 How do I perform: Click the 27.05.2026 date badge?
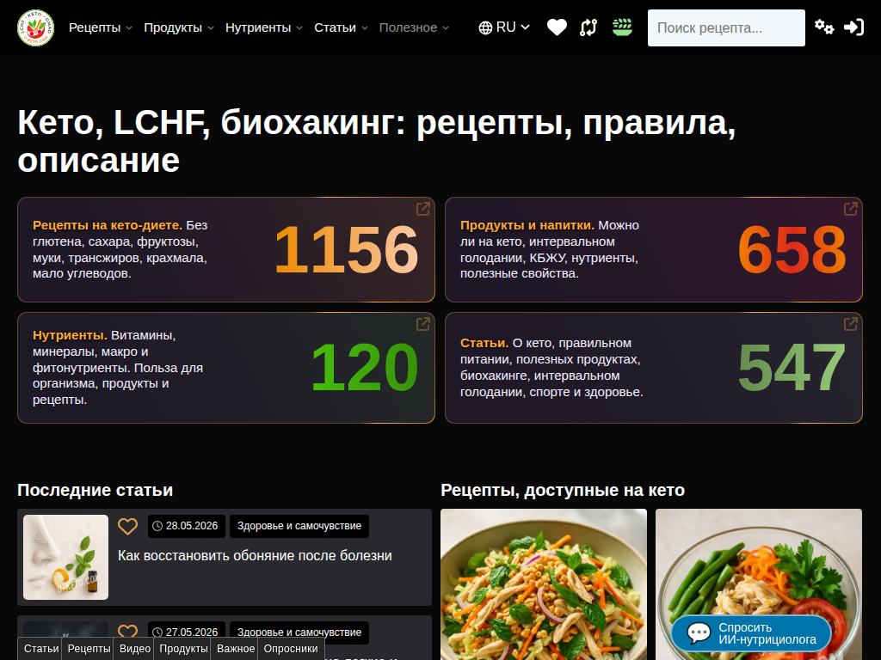(187, 632)
